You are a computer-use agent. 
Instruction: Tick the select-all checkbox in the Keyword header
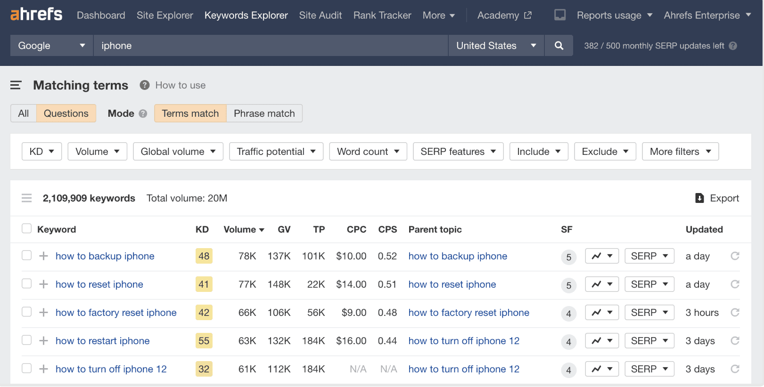tap(27, 229)
